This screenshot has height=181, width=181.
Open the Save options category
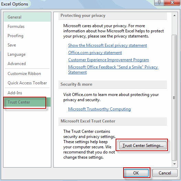(27, 45)
